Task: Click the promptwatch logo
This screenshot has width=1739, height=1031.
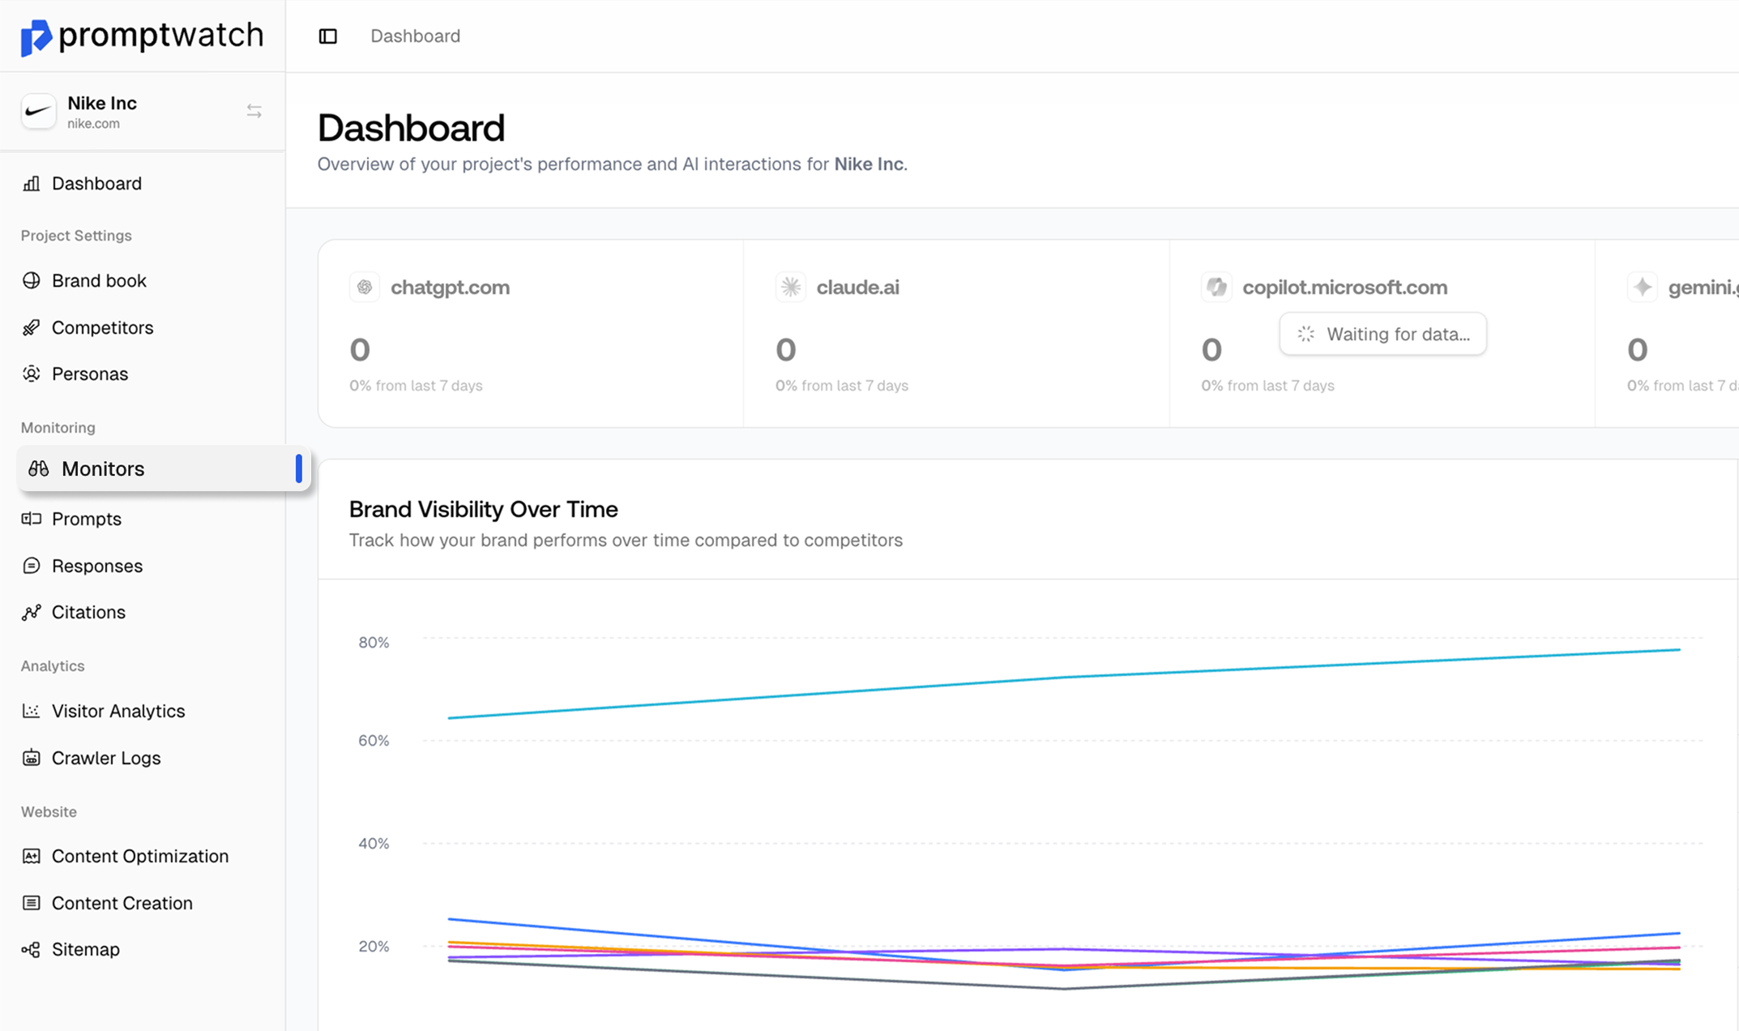Action: click(142, 36)
